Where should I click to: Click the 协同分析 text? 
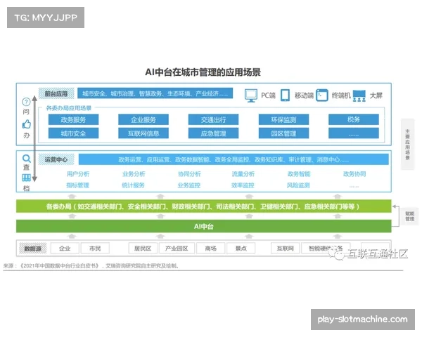coord(189,174)
